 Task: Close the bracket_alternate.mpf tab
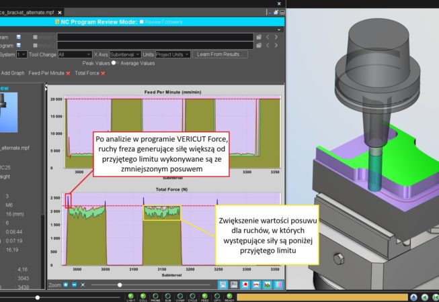[61, 12]
